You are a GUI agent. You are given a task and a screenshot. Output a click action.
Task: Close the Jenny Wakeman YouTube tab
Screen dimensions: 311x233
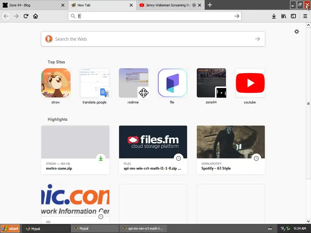[200, 5]
